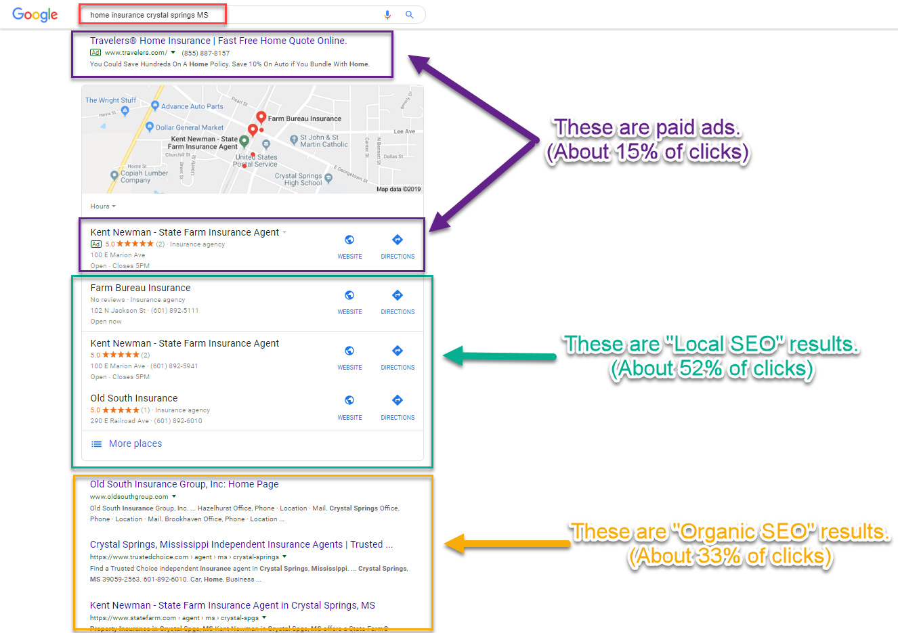Open the Travelers Home Insurance ad link
Screen dimensions: 898x633
218,41
